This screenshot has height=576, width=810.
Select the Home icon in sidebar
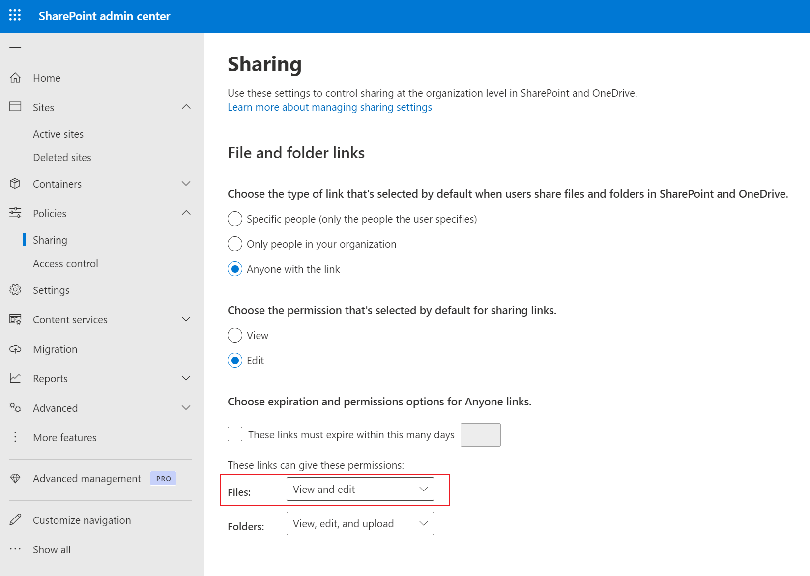[15, 77]
